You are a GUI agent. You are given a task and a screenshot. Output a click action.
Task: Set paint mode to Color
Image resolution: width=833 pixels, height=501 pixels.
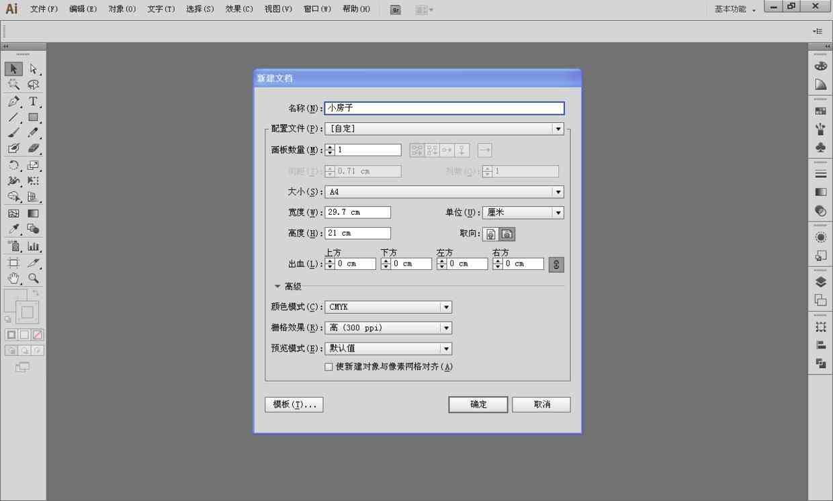(x=11, y=334)
